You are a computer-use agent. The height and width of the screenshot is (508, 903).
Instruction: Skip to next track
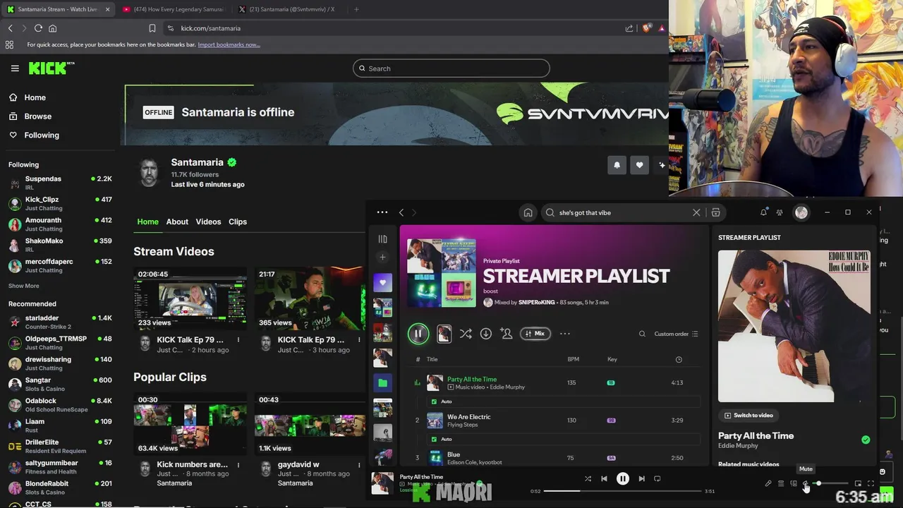pos(641,478)
